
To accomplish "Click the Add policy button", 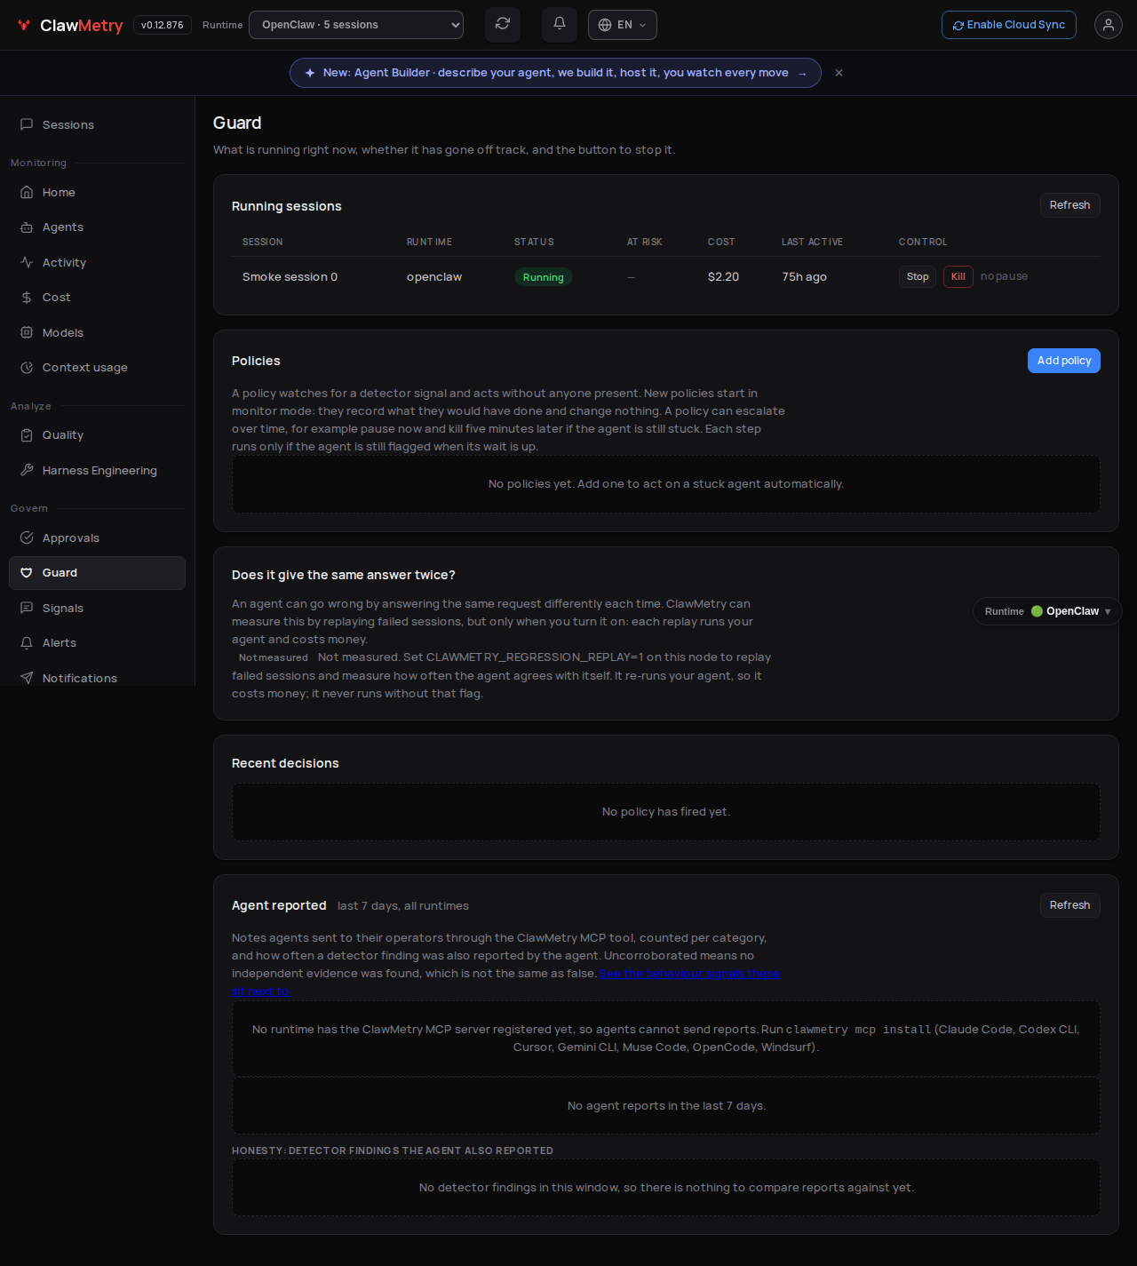I will (x=1064, y=361).
